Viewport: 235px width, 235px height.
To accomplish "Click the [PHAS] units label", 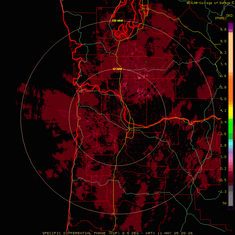I will [220, 18].
